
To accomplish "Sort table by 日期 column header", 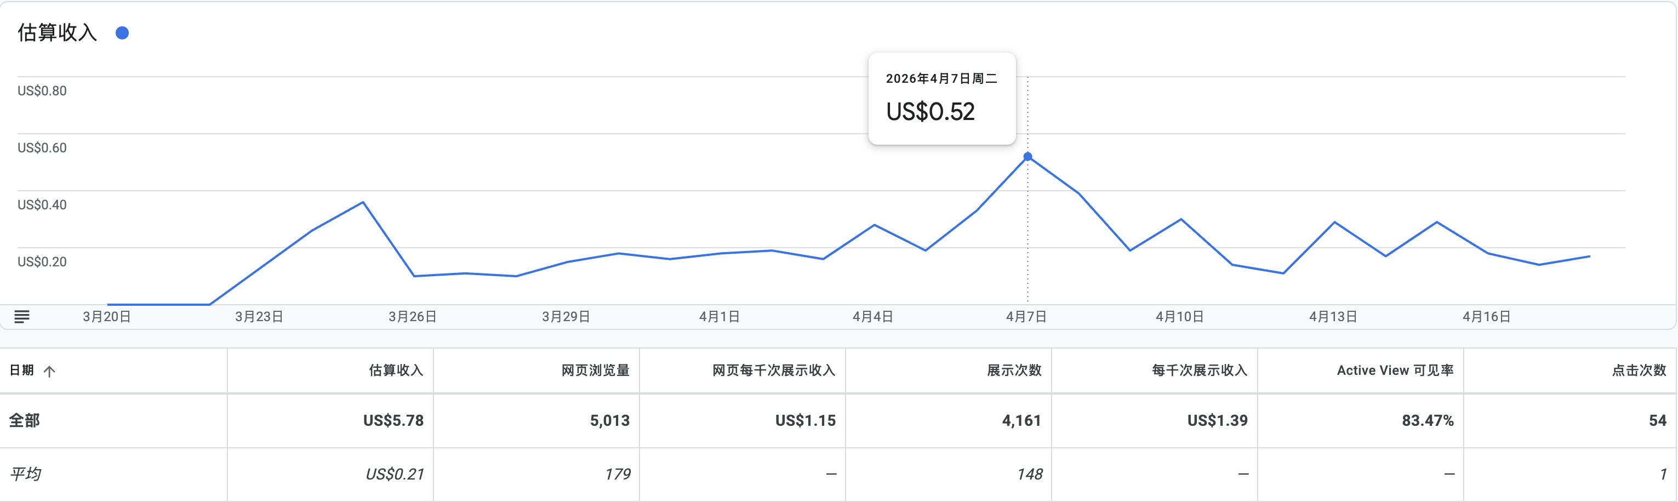I will point(21,370).
